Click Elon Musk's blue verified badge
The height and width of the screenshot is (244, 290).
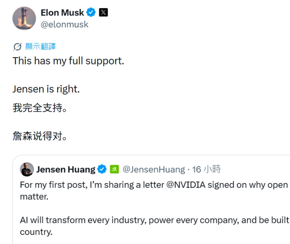91,12
